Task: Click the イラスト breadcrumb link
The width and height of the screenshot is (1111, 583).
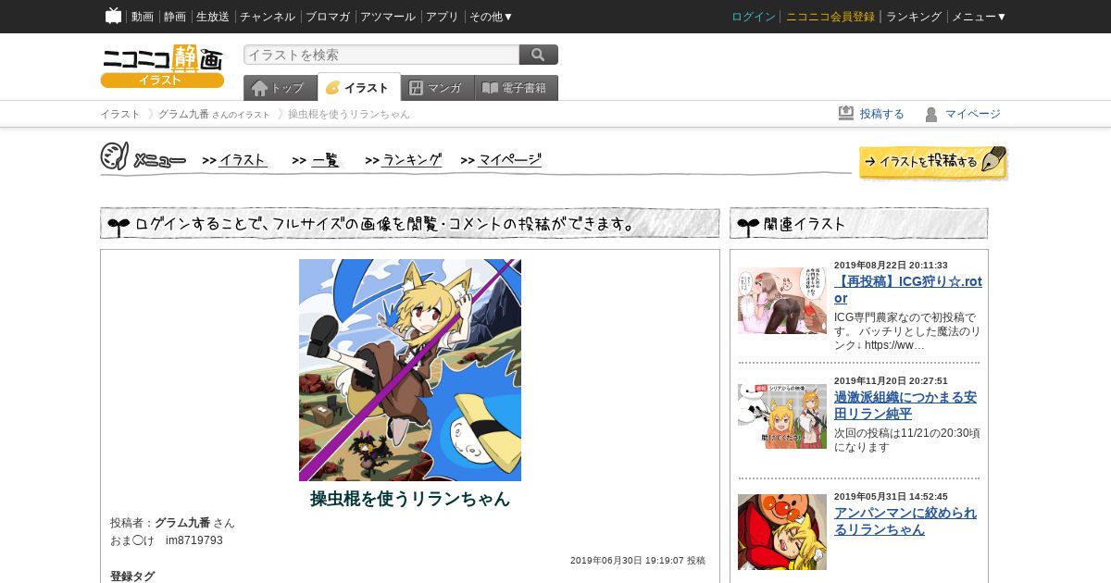Action: (x=120, y=114)
